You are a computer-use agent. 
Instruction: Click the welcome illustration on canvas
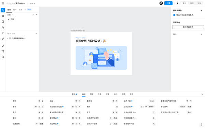[101, 58]
